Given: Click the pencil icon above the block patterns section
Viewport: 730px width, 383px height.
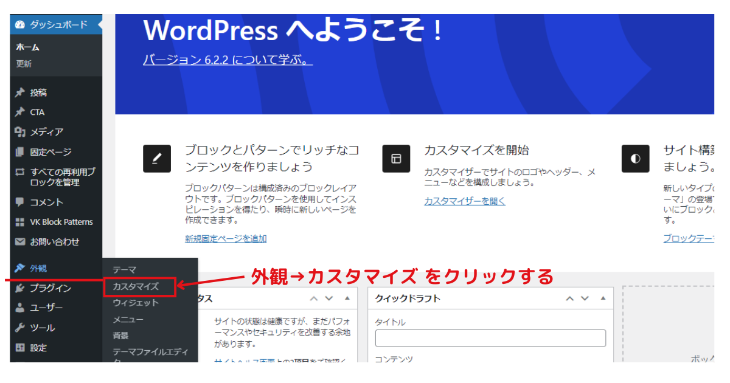Looking at the screenshot, I should (x=157, y=158).
